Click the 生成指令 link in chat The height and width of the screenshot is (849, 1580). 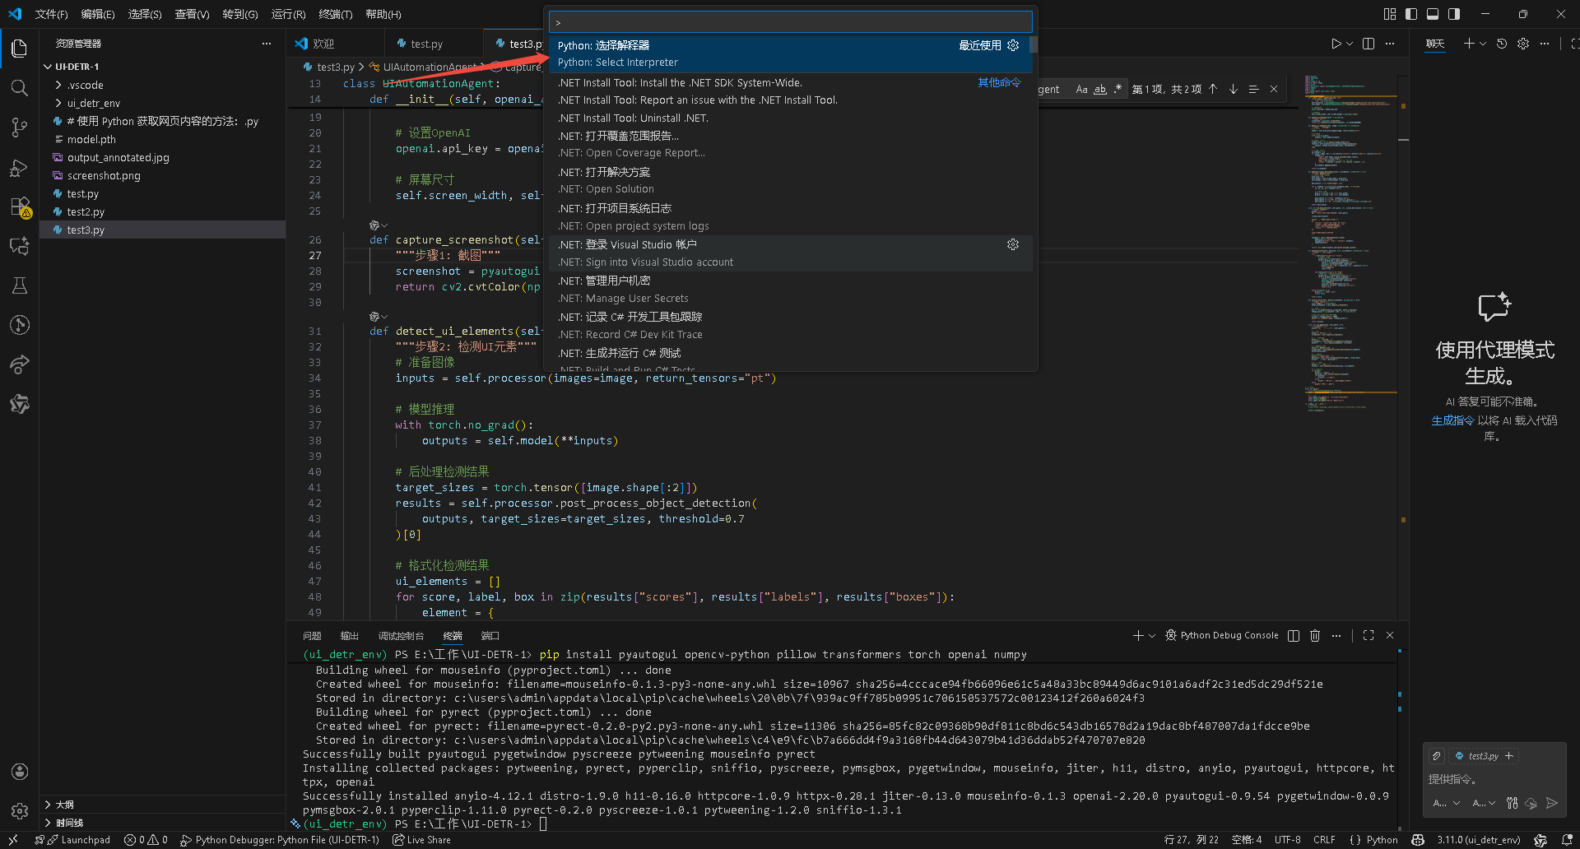1452,420
